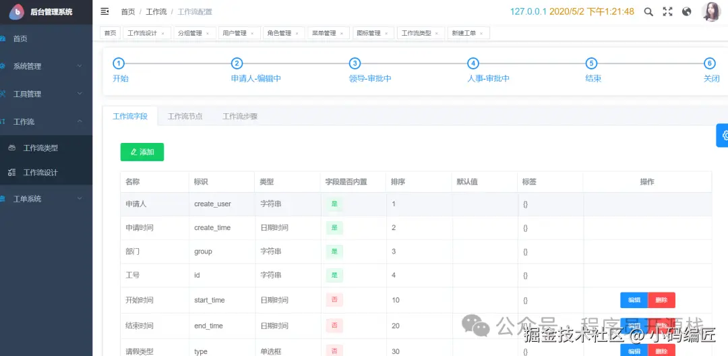Expand the 工具管理 sidebar menu

tap(46, 94)
